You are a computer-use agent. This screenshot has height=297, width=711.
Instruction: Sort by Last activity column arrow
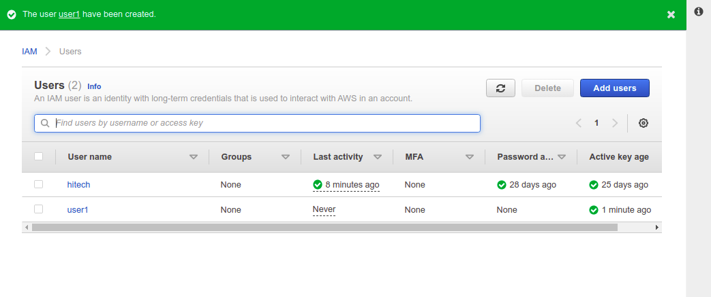coord(378,157)
